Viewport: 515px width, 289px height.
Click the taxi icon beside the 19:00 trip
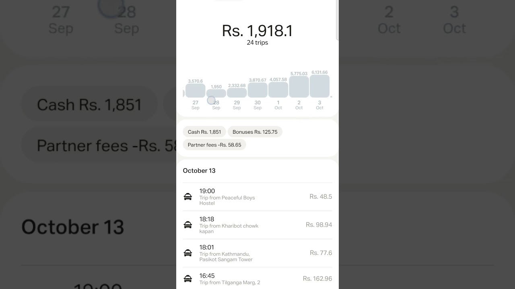coord(188,197)
